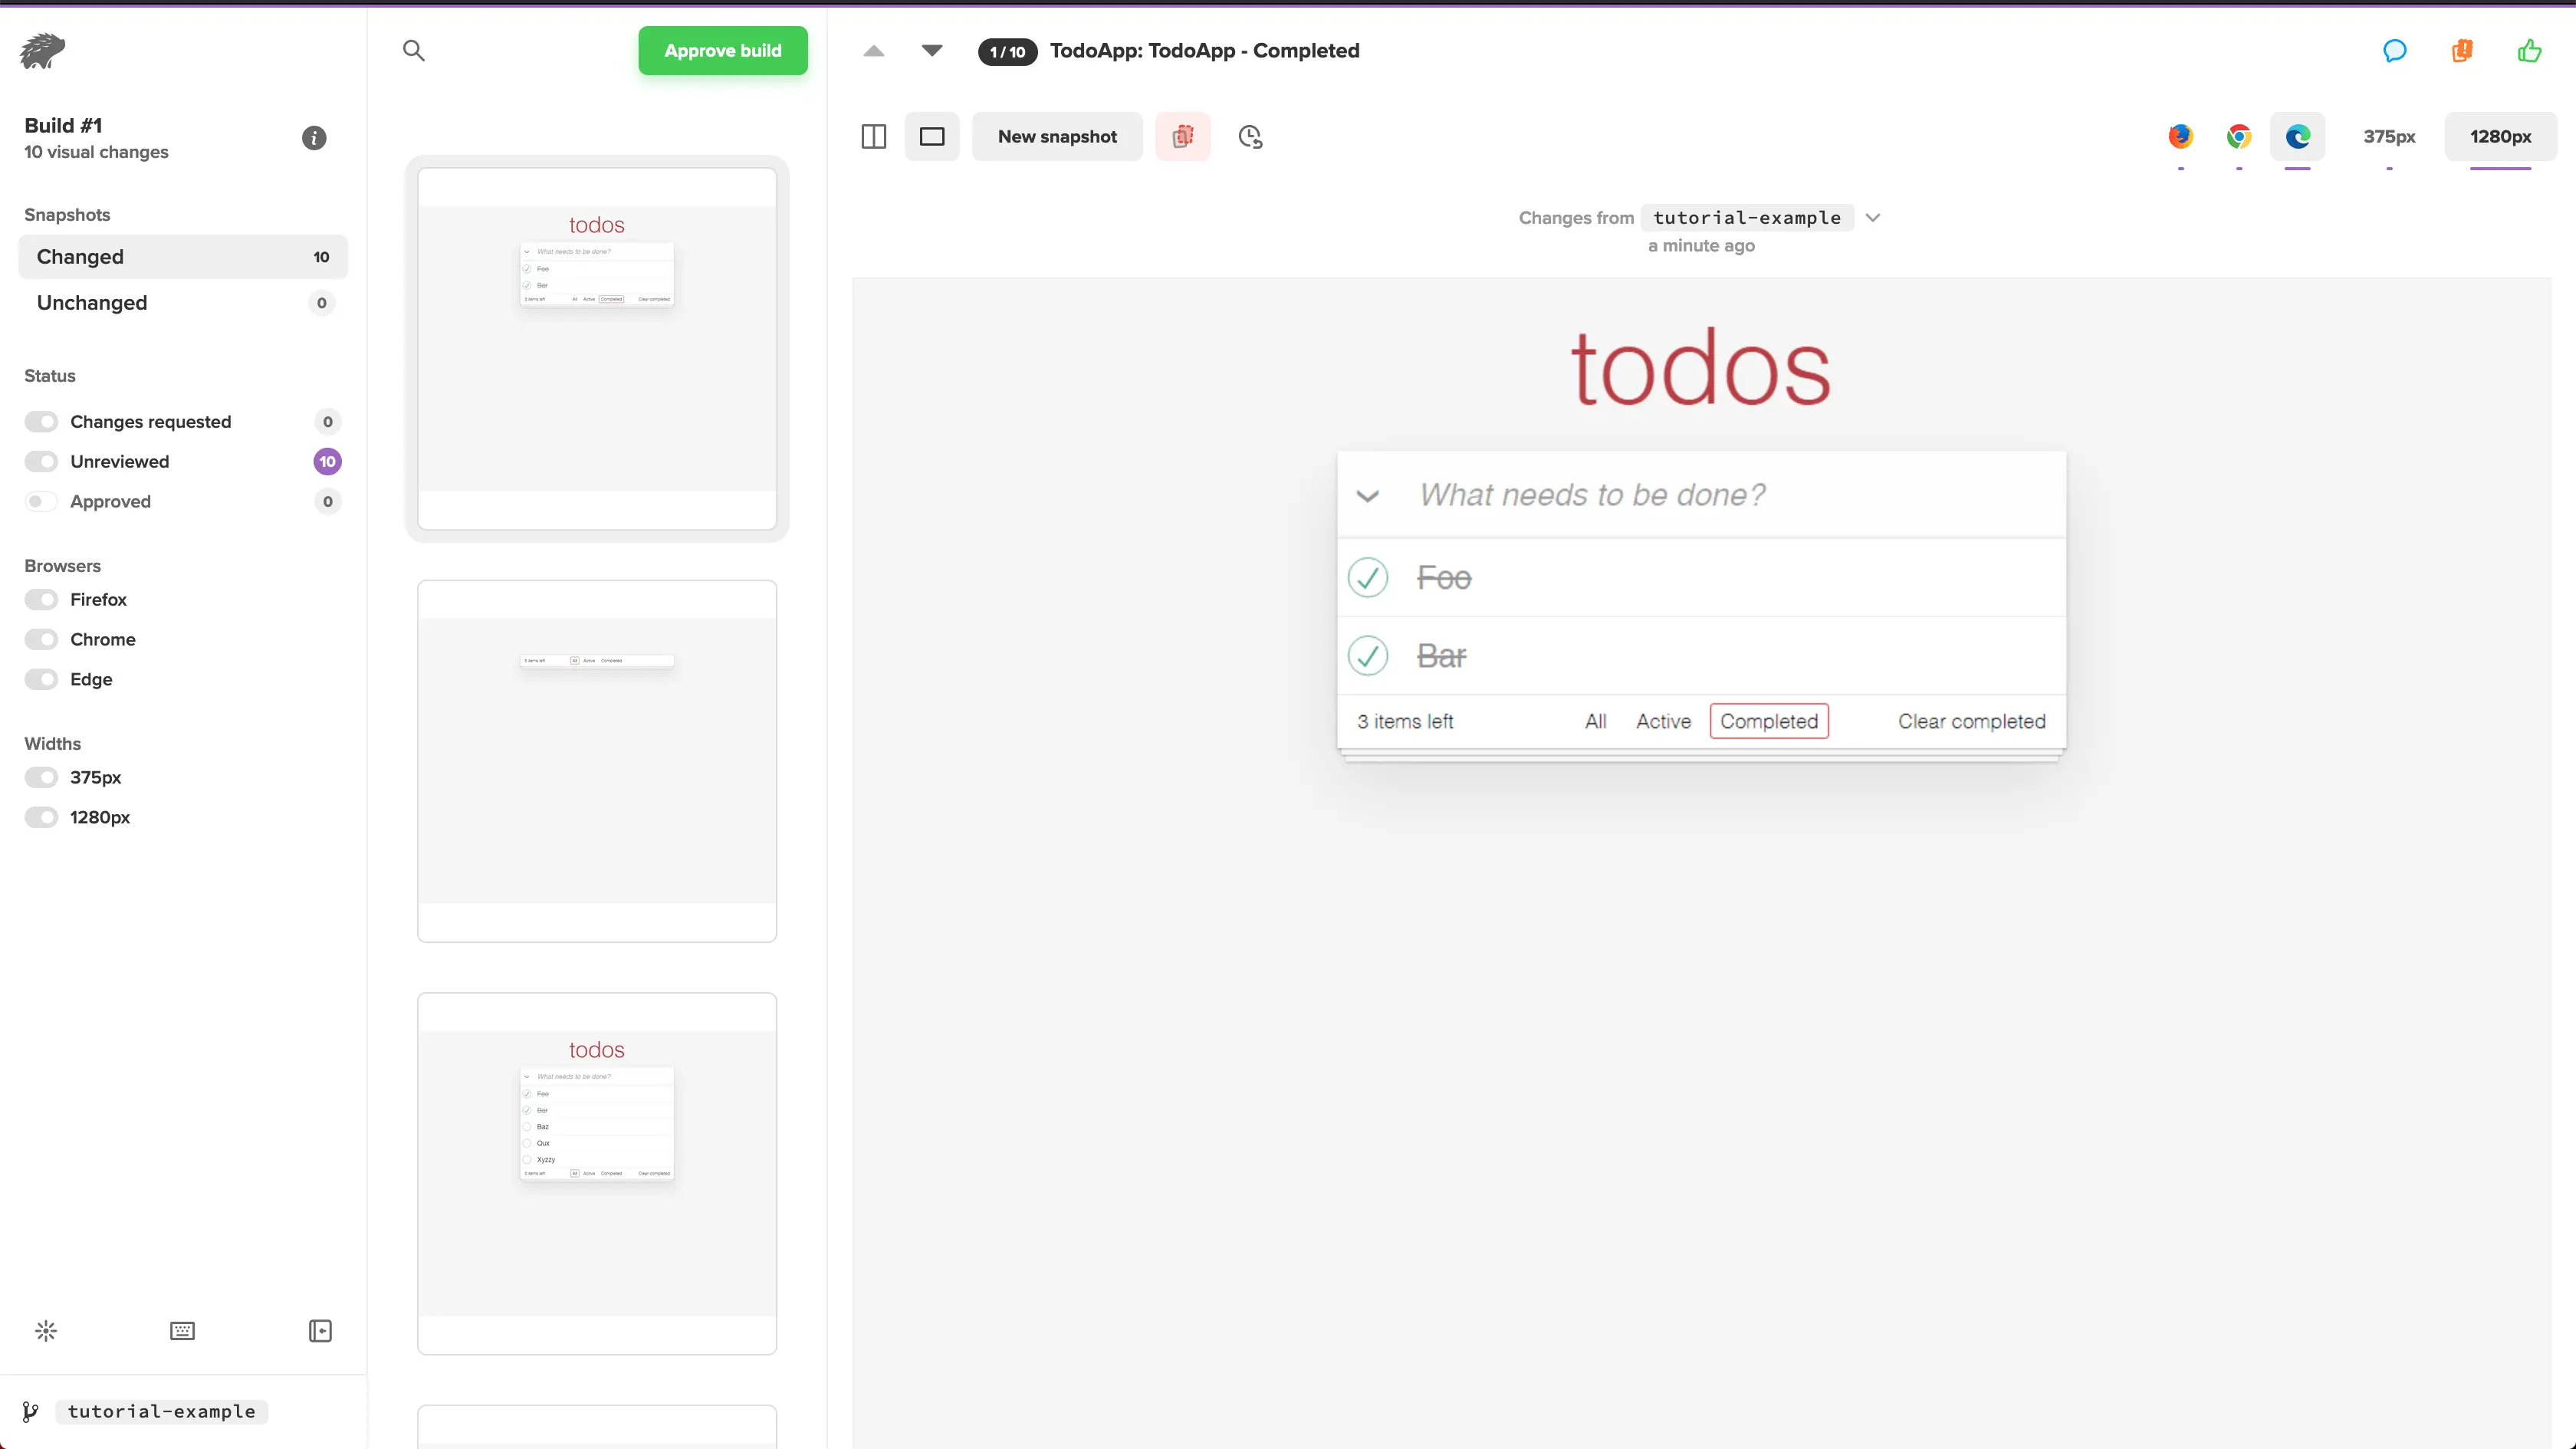This screenshot has width=2576, height=1449.
Task: Go to previous snapshot with up arrow
Action: coord(873,51)
